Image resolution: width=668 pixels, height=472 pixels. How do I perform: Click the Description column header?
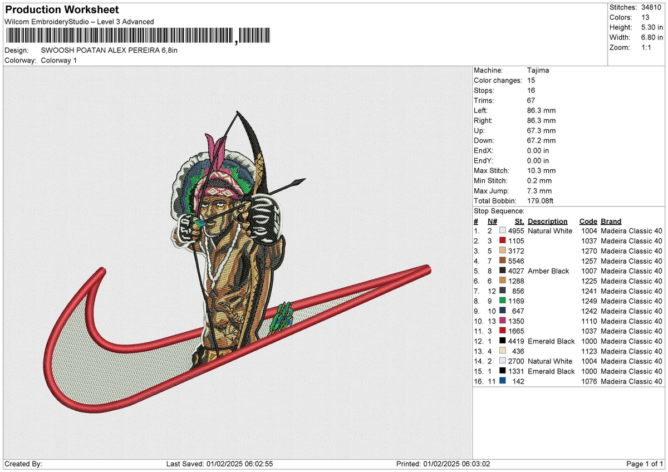point(548,221)
